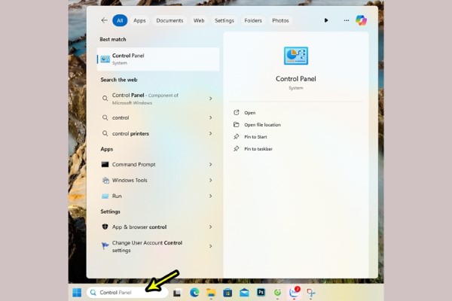The width and height of the screenshot is (452, 301).
Task: Click the Windows Tools icon
Action: tap(105, 181)
